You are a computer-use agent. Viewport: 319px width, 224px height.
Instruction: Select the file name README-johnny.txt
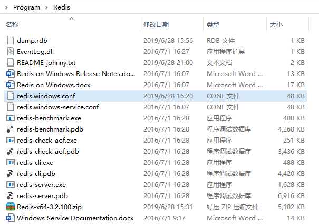coord(46,62)
